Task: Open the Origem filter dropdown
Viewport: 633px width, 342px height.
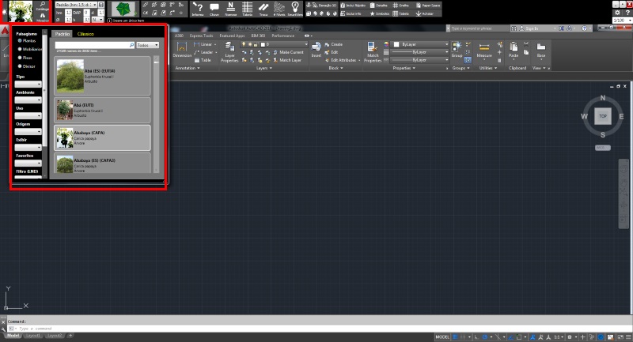Action: tap(28, 131)
